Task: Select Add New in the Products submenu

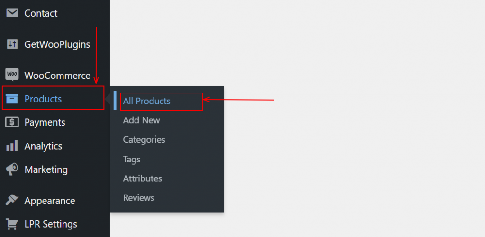Action: (141, 120)
